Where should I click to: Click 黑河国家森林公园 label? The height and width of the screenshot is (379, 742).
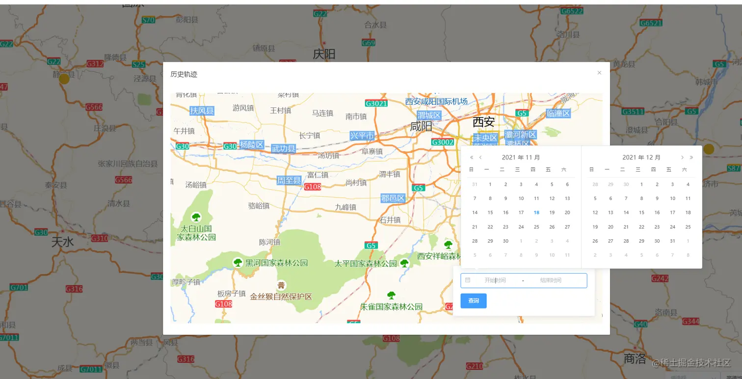click(276, 263)
